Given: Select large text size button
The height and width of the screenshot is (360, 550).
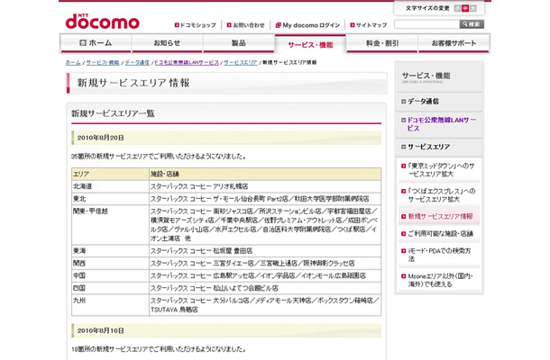Looking at the screenshot, I should [472, 8].
